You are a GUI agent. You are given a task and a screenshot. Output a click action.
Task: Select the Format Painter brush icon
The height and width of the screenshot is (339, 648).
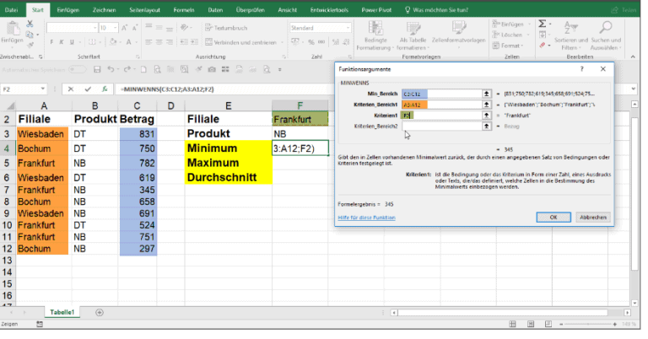[30, 45]
